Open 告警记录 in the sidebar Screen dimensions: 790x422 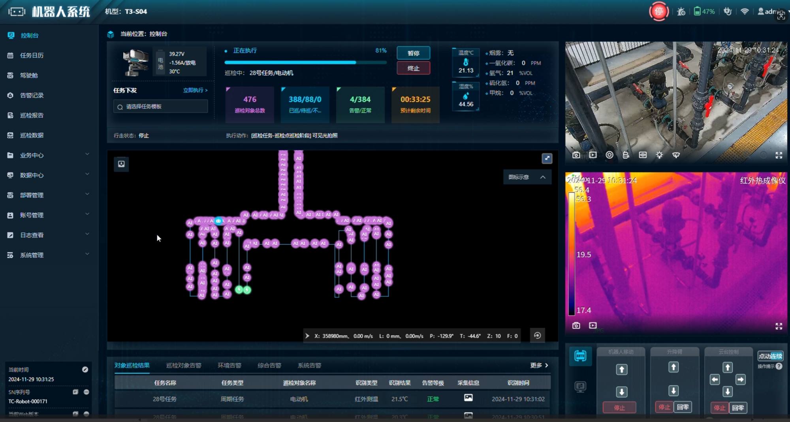coord(32,95)
